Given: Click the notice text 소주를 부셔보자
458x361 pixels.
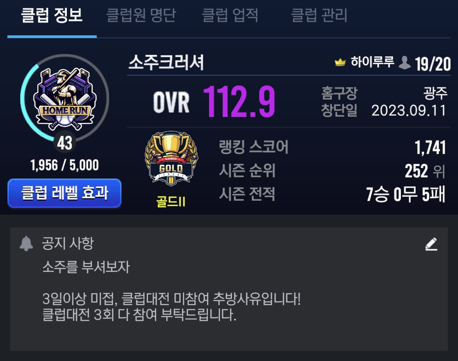Looking at the screenshot, I should tap(86, 267).
